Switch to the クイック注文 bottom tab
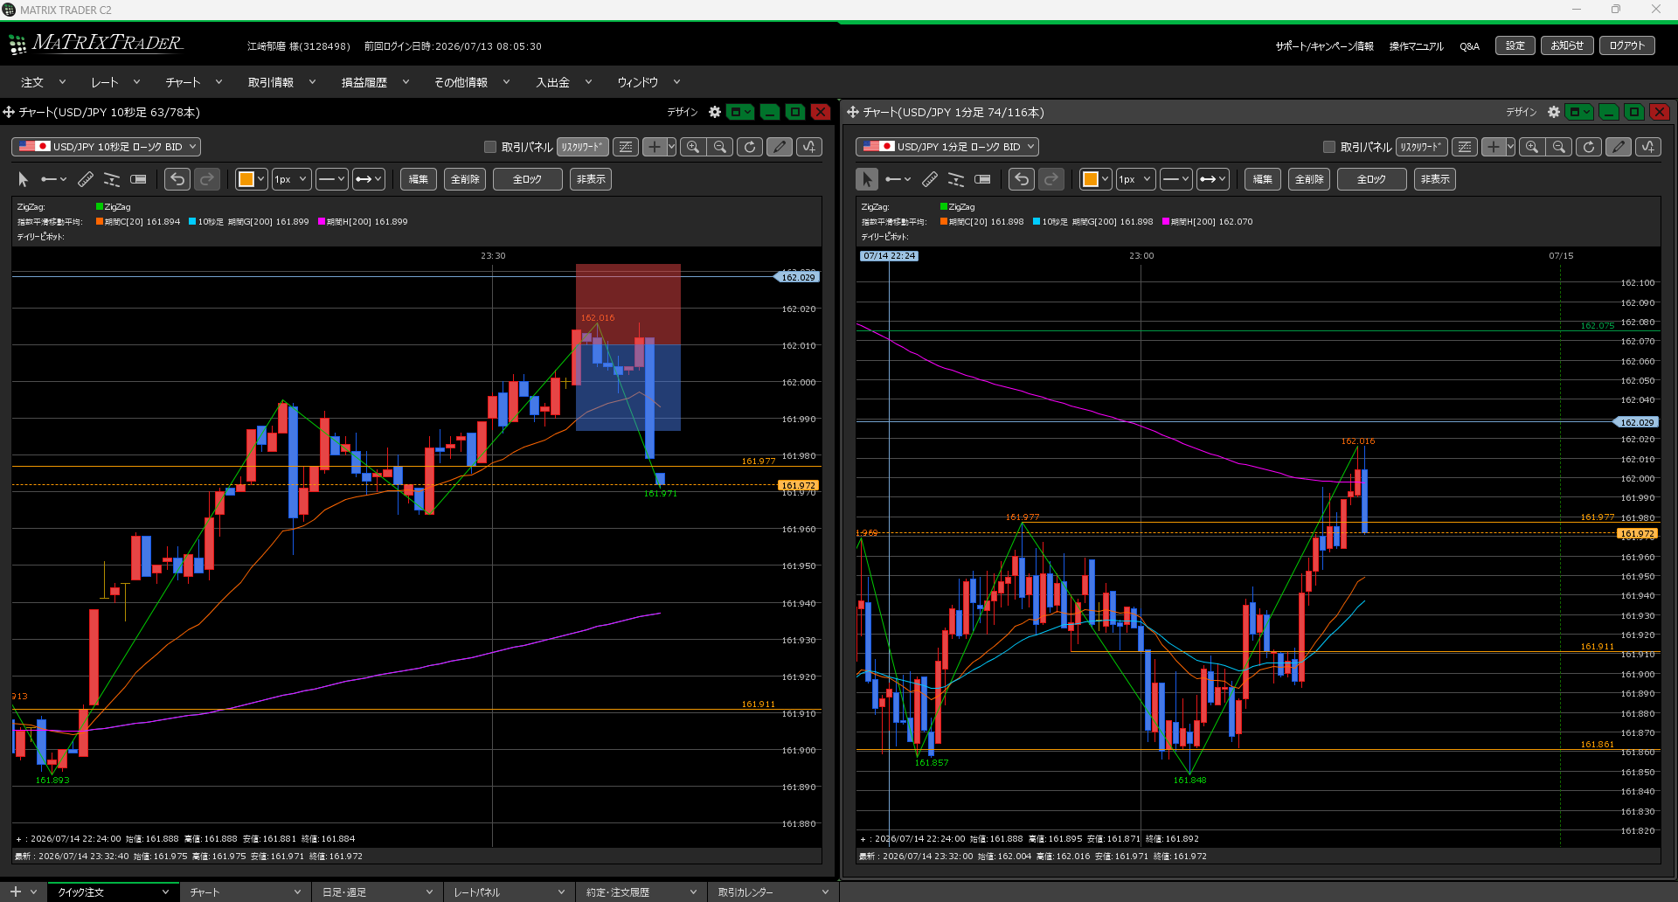1678x902 pixels. (x=113, y=892)
